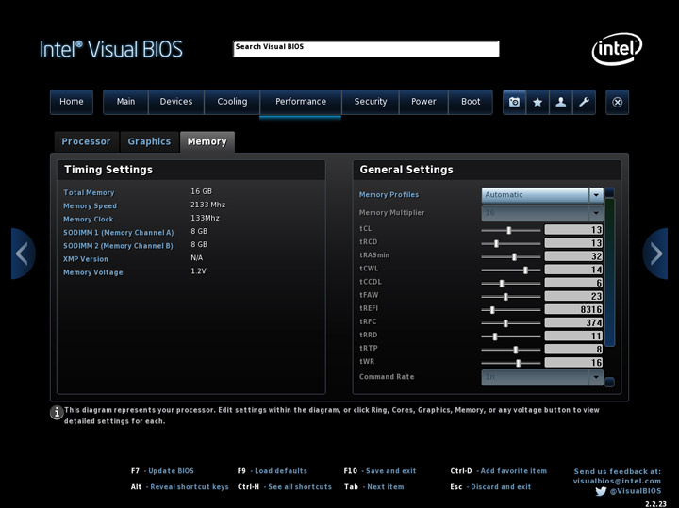Image resolution: width=679 pixels, height=508 pixels.
Task: Click the tWR value field showing 16
Action: click(573, 363)
